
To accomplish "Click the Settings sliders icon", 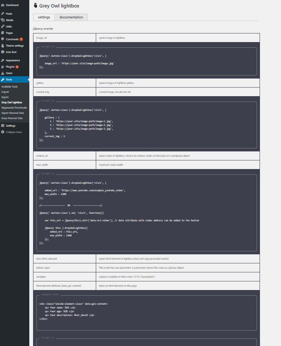I will point(3,126).
